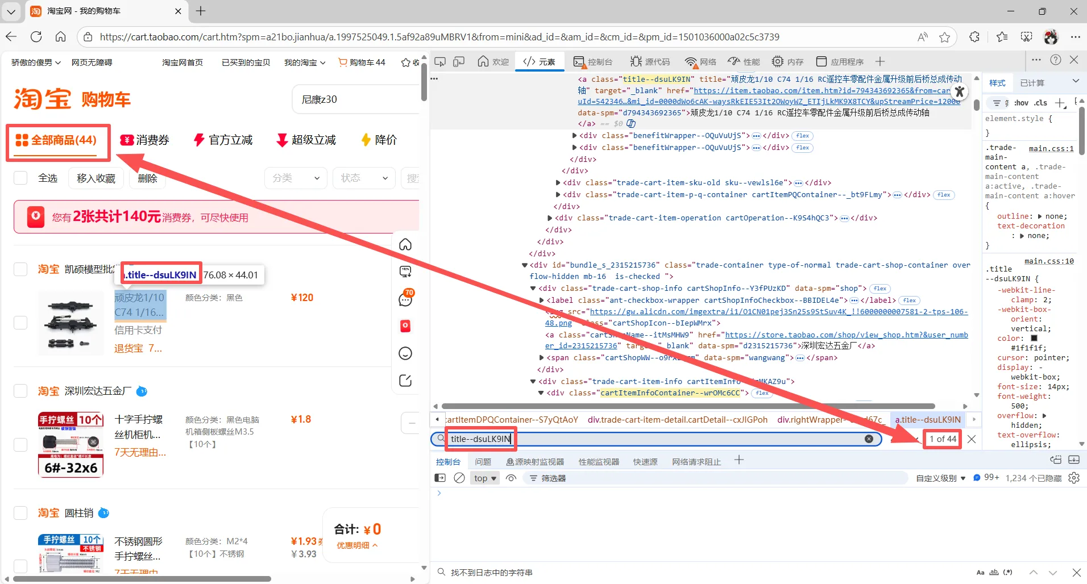Click the black color swatch in styles
The image size is (1087, 584).
click(1034, 338)
